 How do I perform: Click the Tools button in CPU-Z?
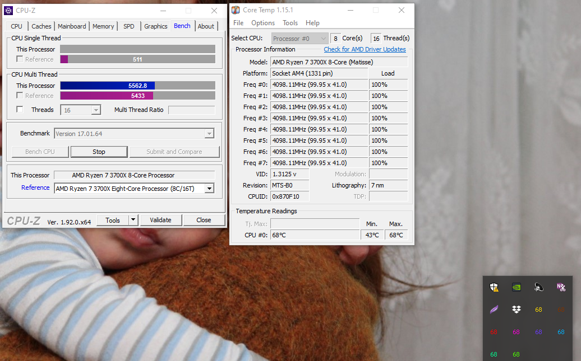[113, 220]
